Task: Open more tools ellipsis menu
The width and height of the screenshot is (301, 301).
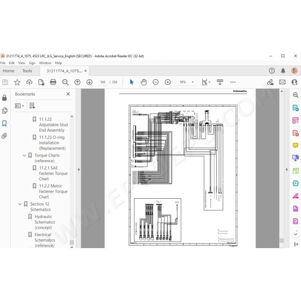Action: coord(233,82)
